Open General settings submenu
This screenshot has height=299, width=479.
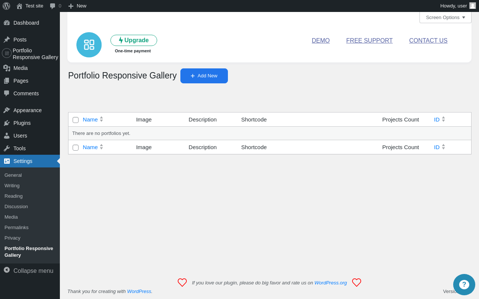[13, 175]
